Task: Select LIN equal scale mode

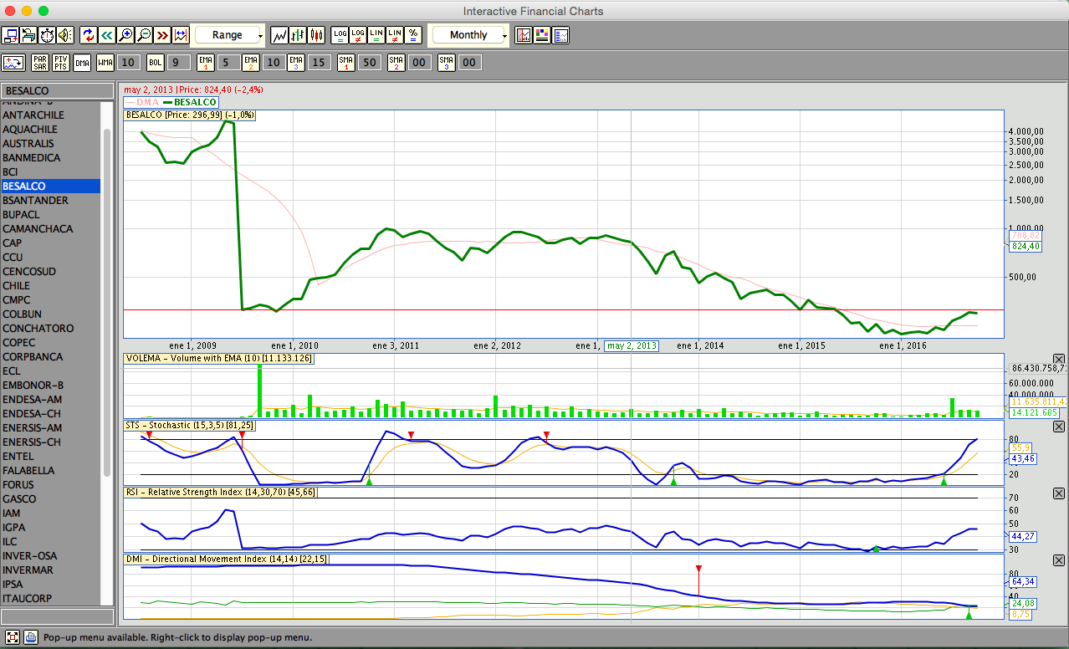Action: click(376, 35)
